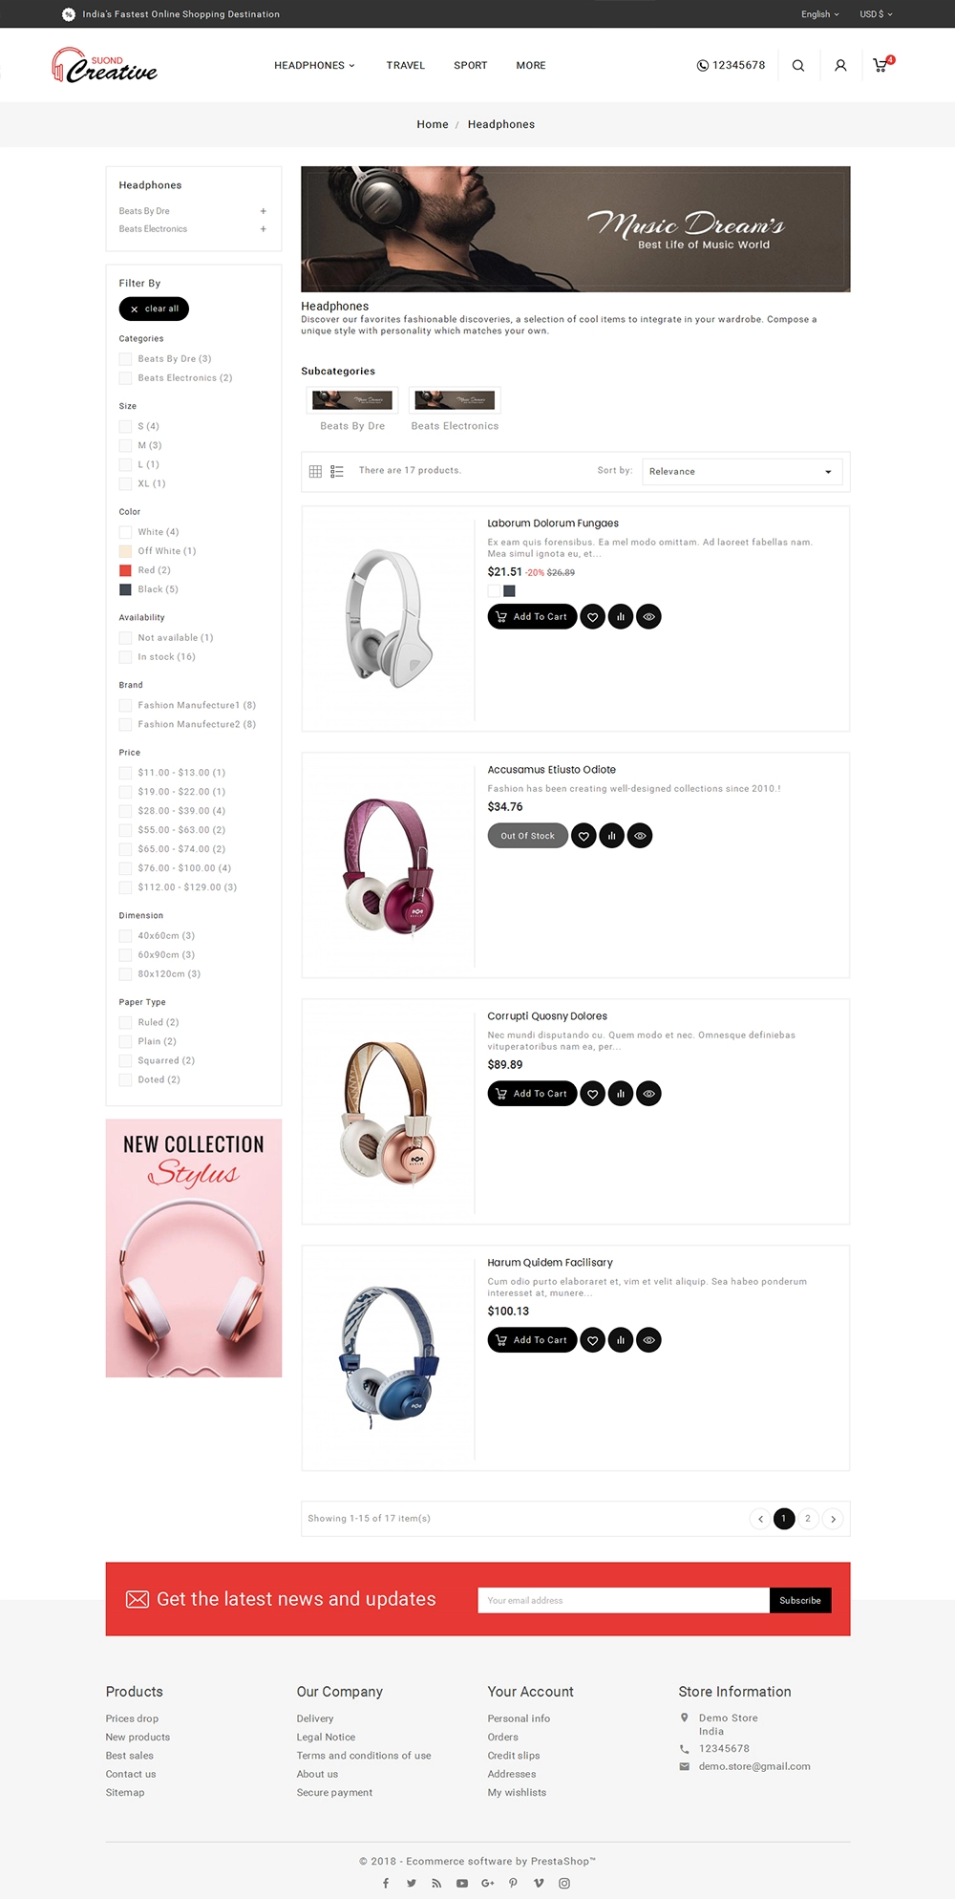Screen dimensions: 955x1899
Task: Open the user account icon
Action: pos(840,66)
